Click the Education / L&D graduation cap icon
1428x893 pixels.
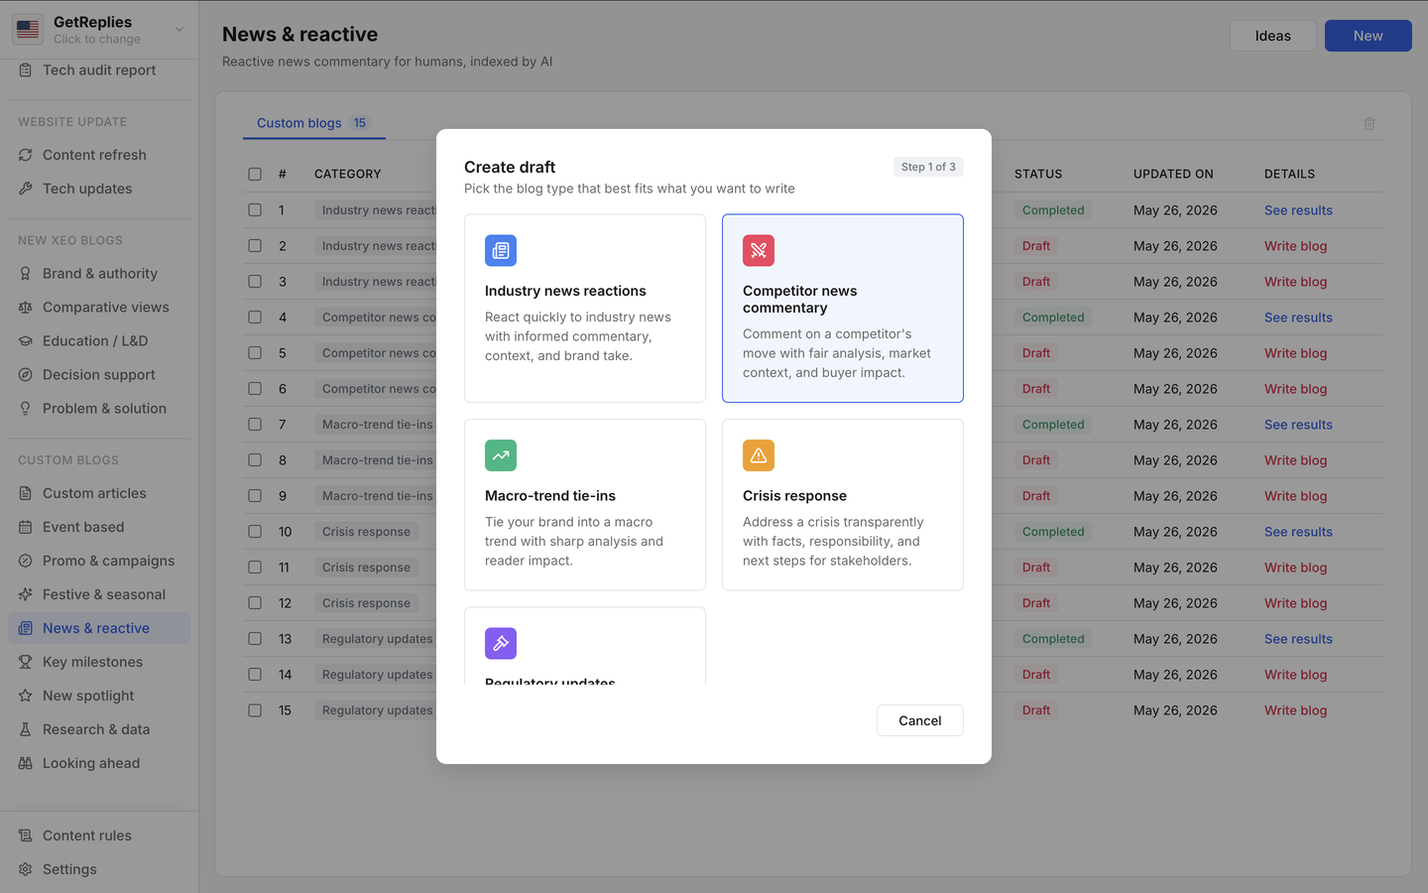pyautogui.click(x=26, y=341)
